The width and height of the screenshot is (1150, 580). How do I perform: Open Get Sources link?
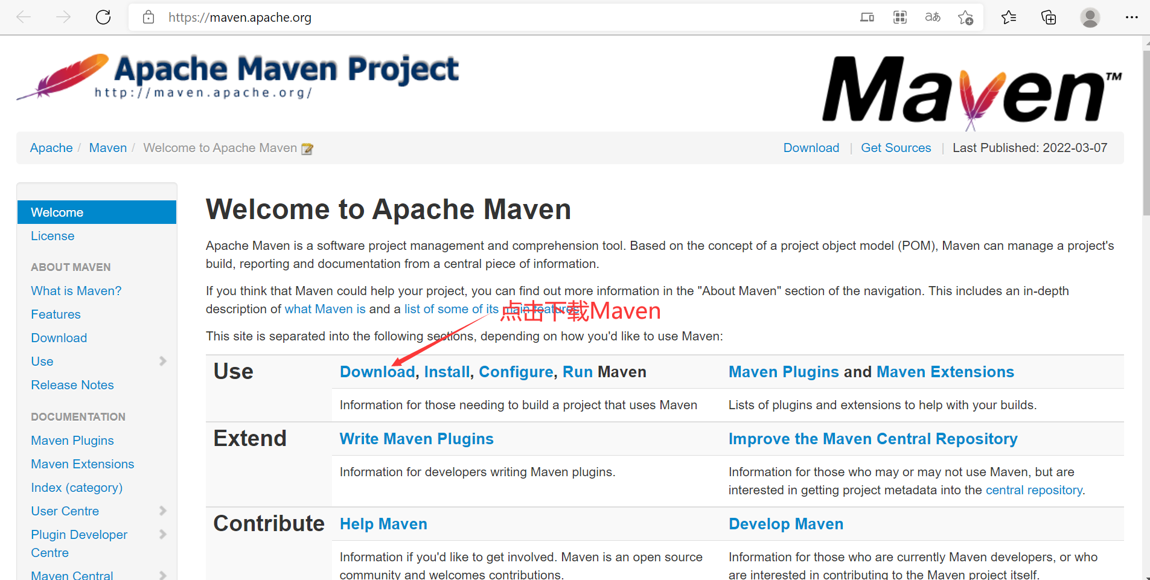pos(896,148)
